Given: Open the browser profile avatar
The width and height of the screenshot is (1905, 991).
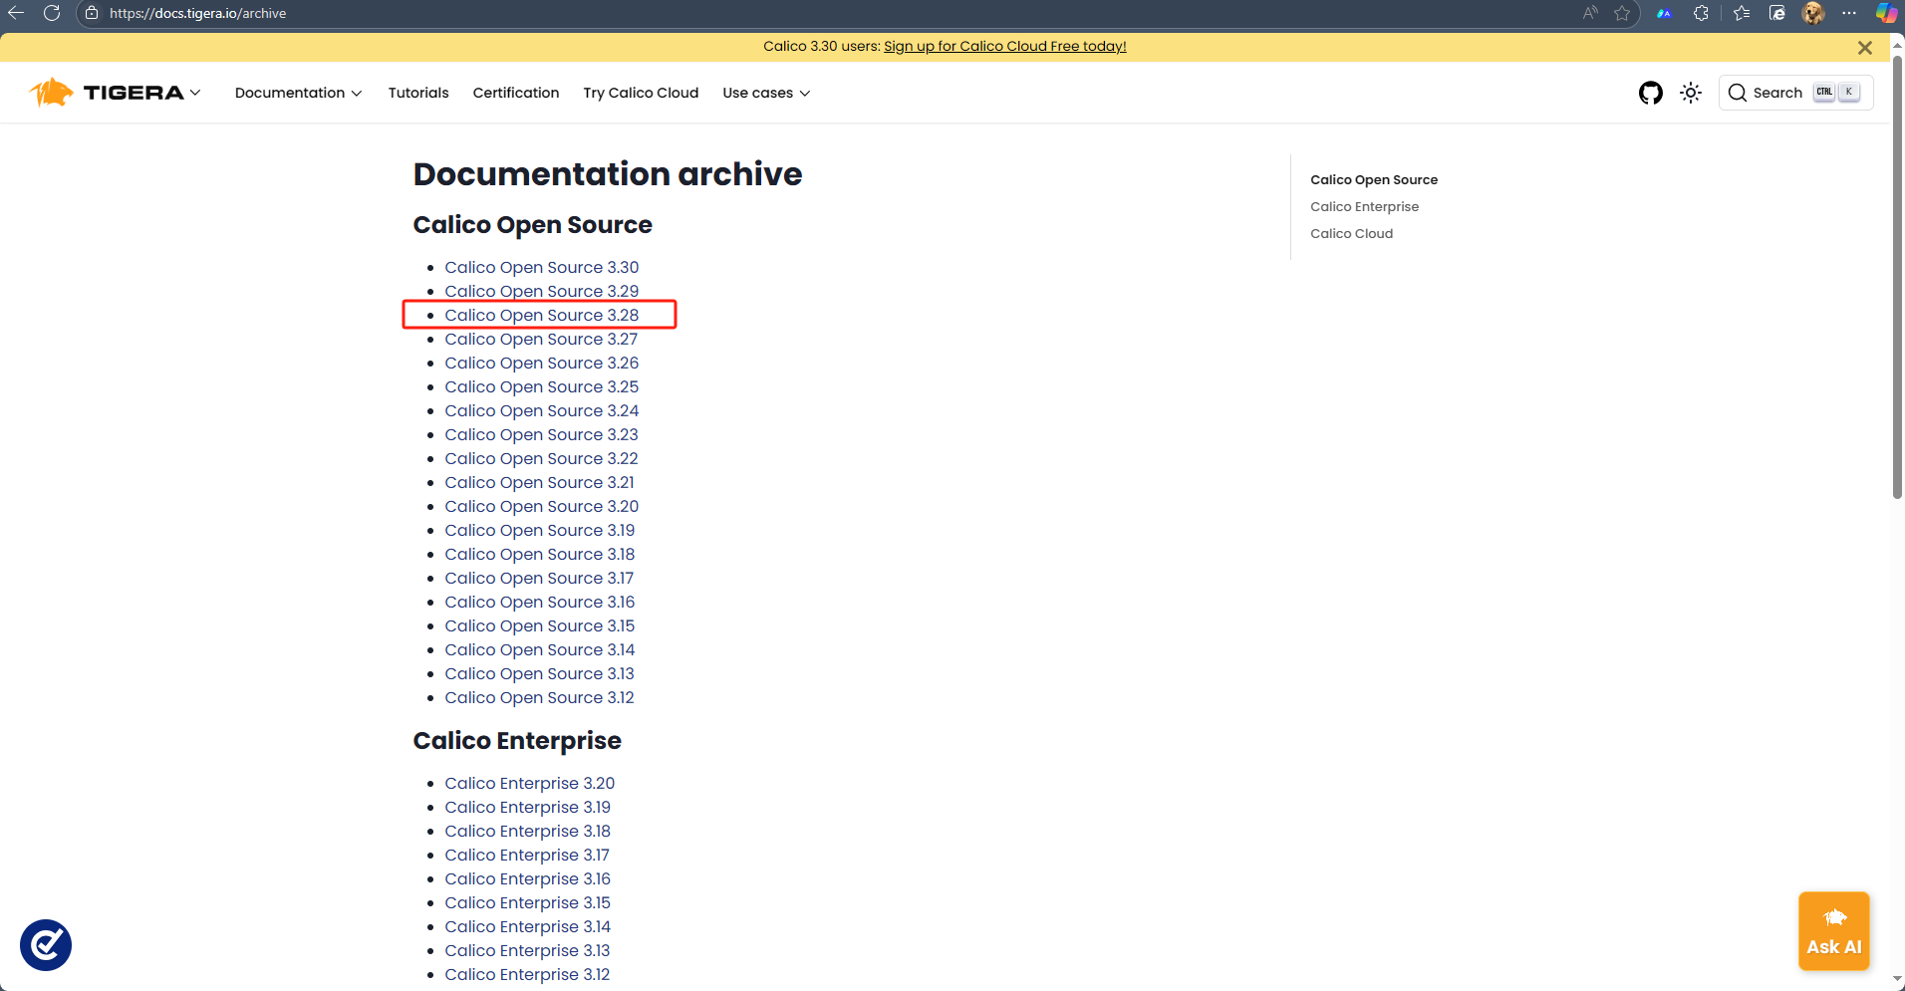Looking at the screenshot, I should 1813,13.
